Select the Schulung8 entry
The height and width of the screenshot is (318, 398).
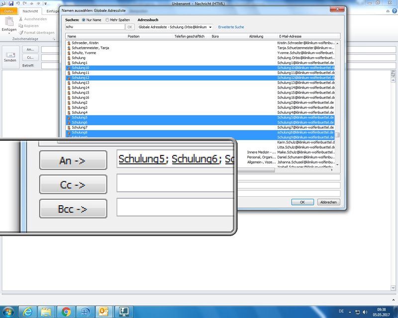coord(200,132)
